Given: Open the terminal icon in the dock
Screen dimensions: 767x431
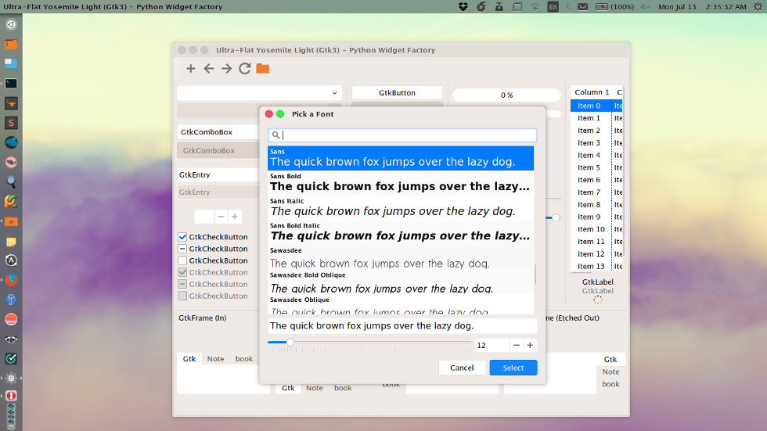Looking at the screenshot, I should click(x=11, y=84).
